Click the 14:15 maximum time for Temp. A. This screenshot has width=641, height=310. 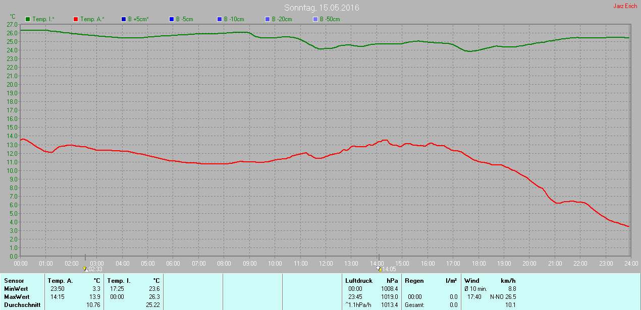pyautogui.click(x=58, y=297)
